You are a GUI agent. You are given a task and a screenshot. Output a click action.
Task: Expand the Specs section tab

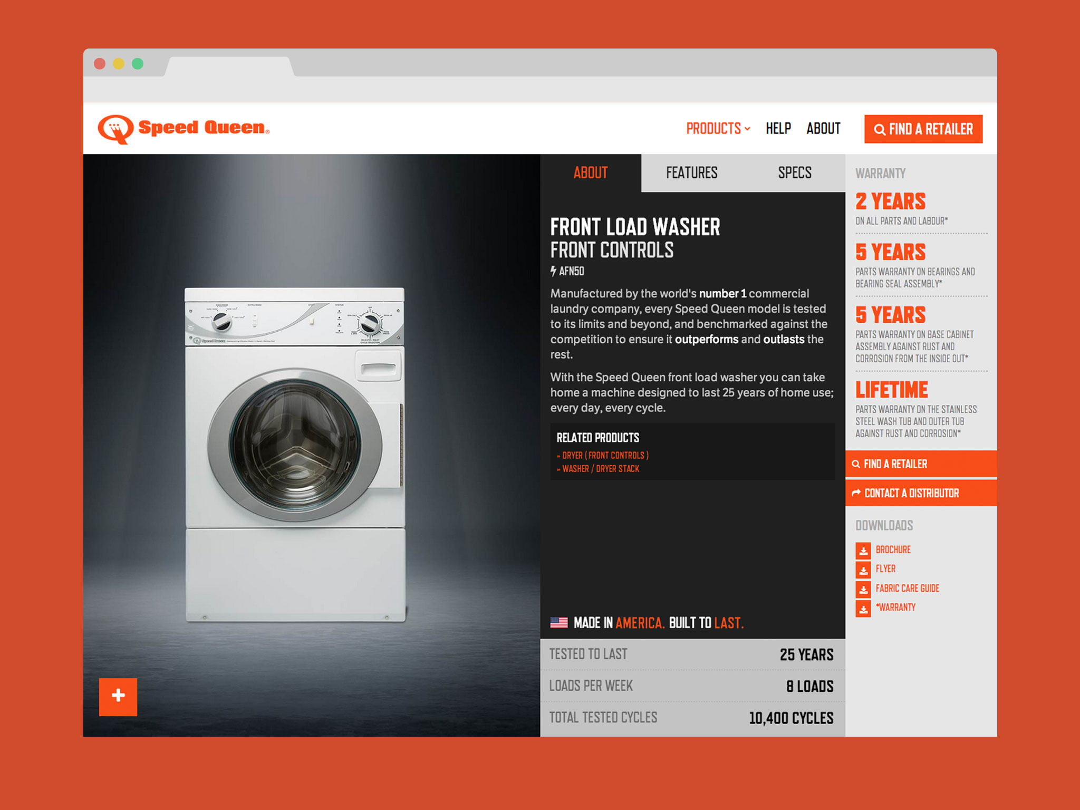tap(791, 172)
